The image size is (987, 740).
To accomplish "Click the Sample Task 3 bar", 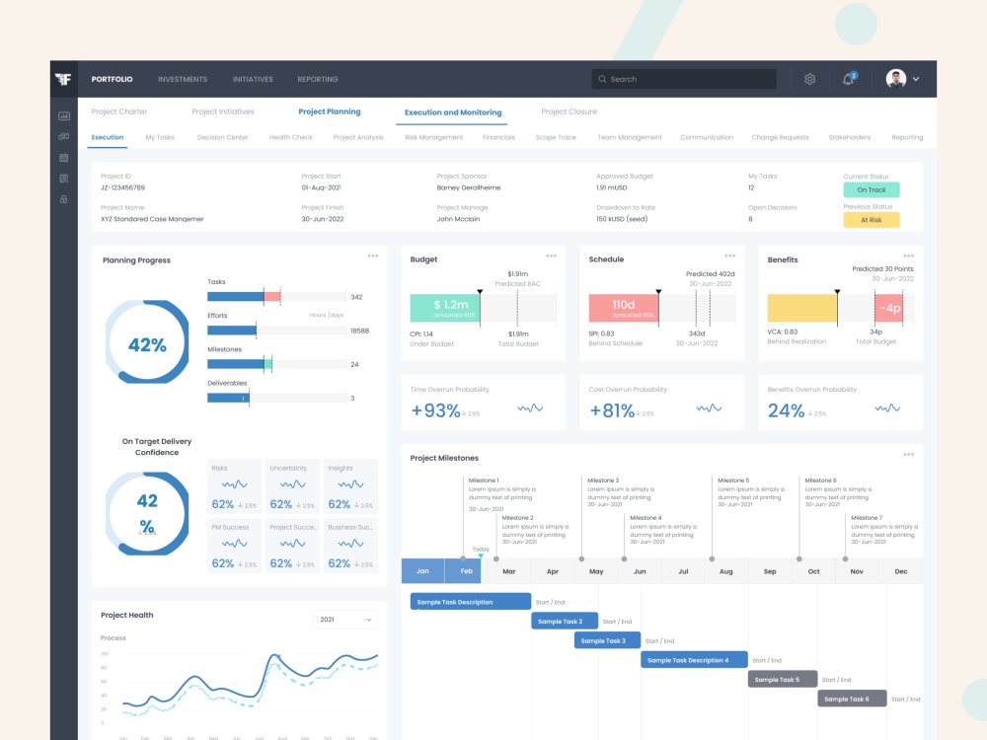I will pos(607,640).
